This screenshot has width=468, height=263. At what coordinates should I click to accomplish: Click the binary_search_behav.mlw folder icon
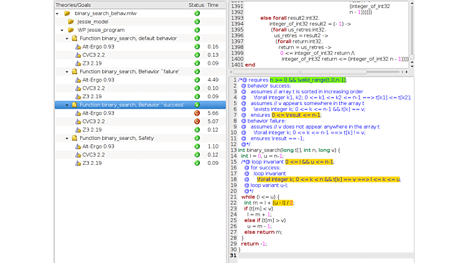67,13
